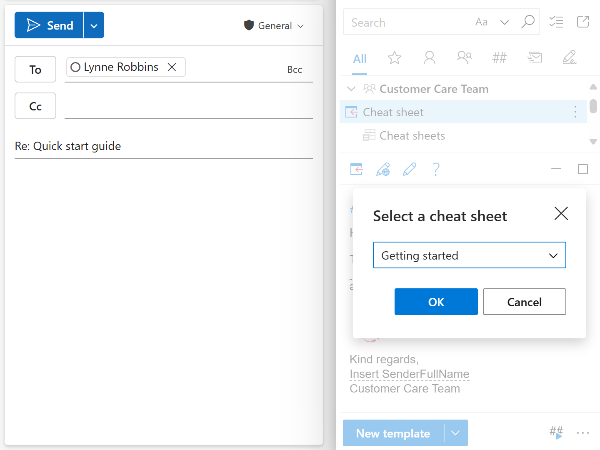Insert the selected template using arrow icon
Image resolution: width=600 pixels, height=450 pixels.
356,169
